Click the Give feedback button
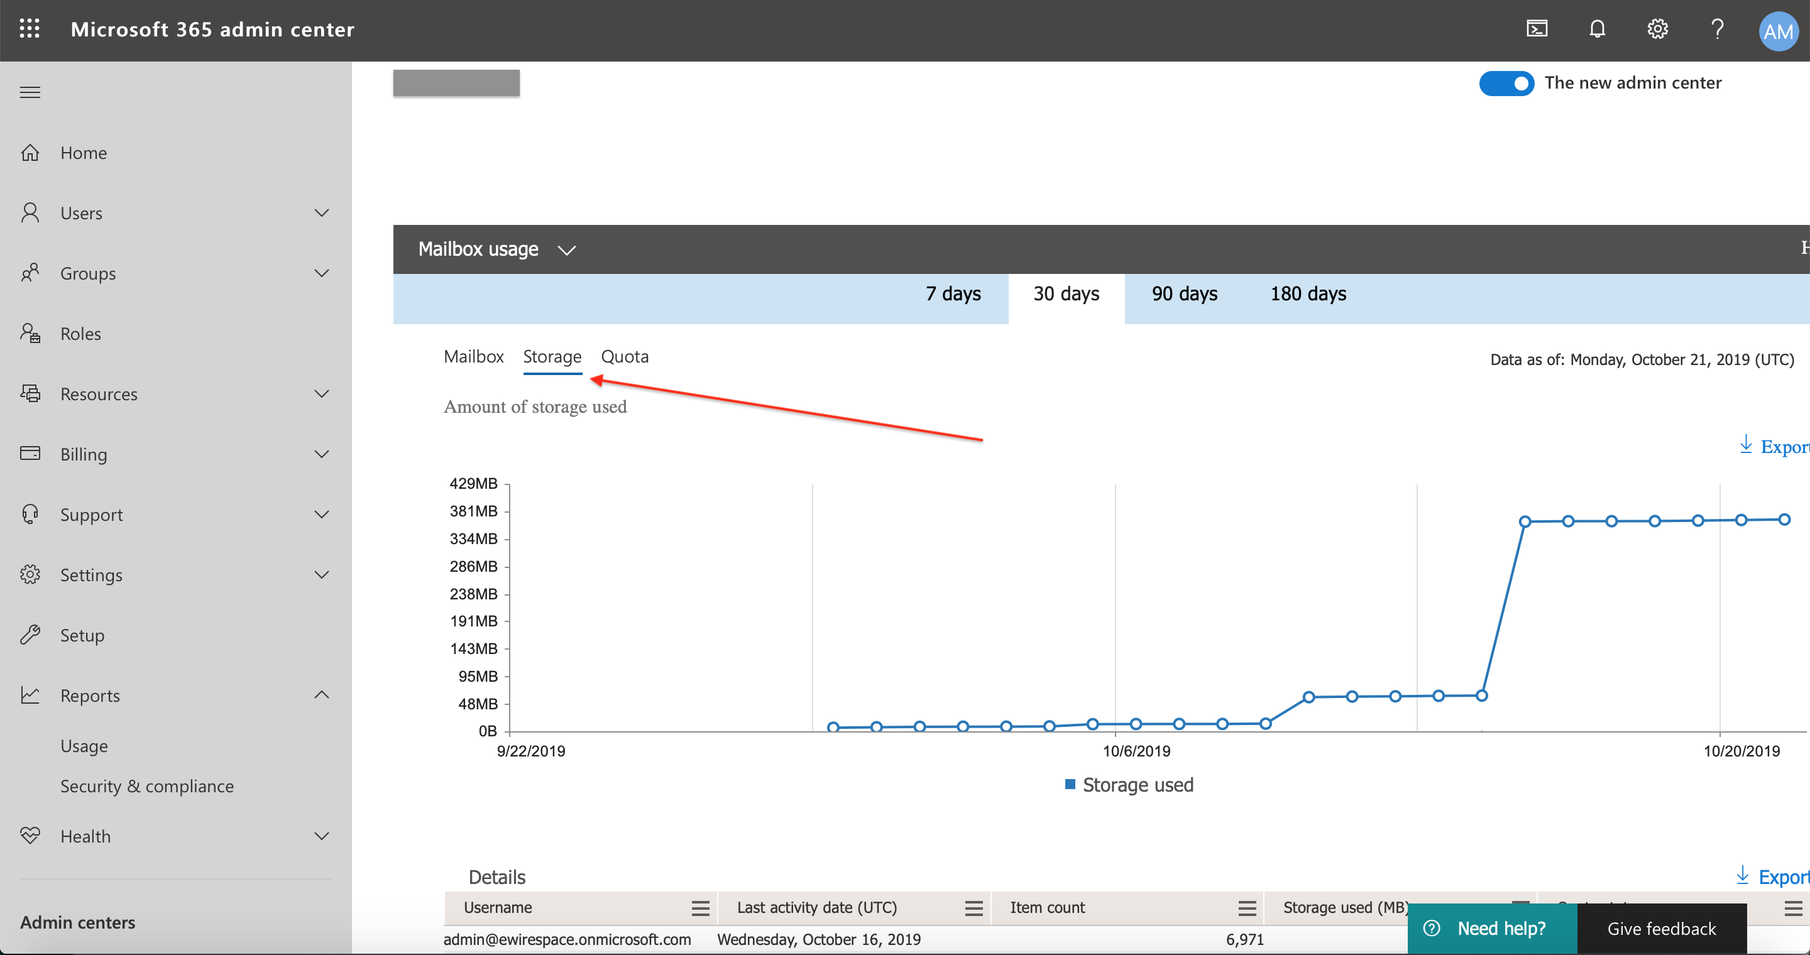Image resolution: width=1810 pixels, height=955 pixels. [1662, 929]
